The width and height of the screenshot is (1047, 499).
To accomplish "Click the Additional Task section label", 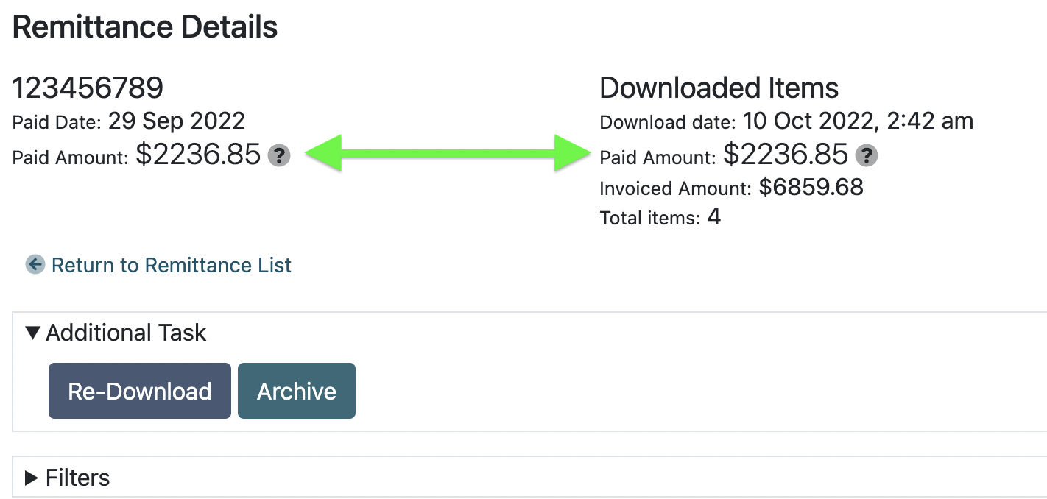I will point(126,333).
